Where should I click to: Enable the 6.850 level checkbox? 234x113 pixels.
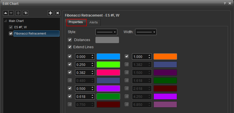click(126, 104)
